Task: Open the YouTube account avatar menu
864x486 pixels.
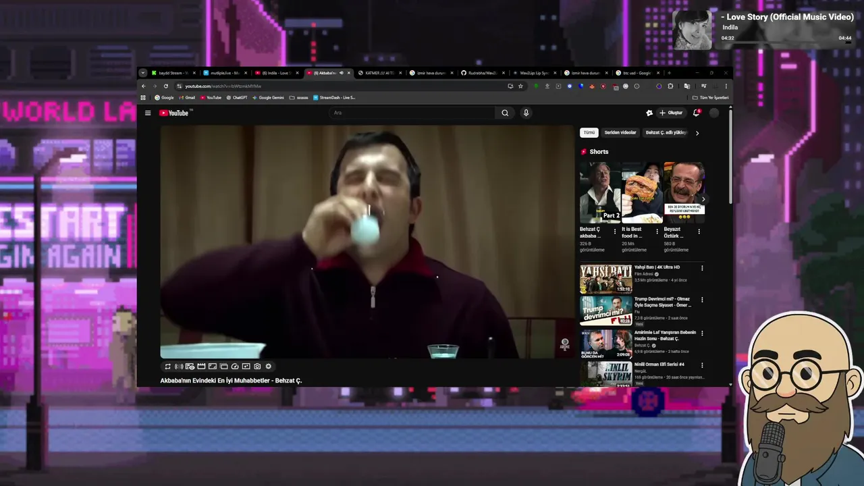Action: coord(714,113)
